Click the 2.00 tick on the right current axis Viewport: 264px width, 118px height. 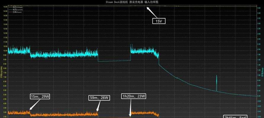pyautogui.click(x=260, y=50)
